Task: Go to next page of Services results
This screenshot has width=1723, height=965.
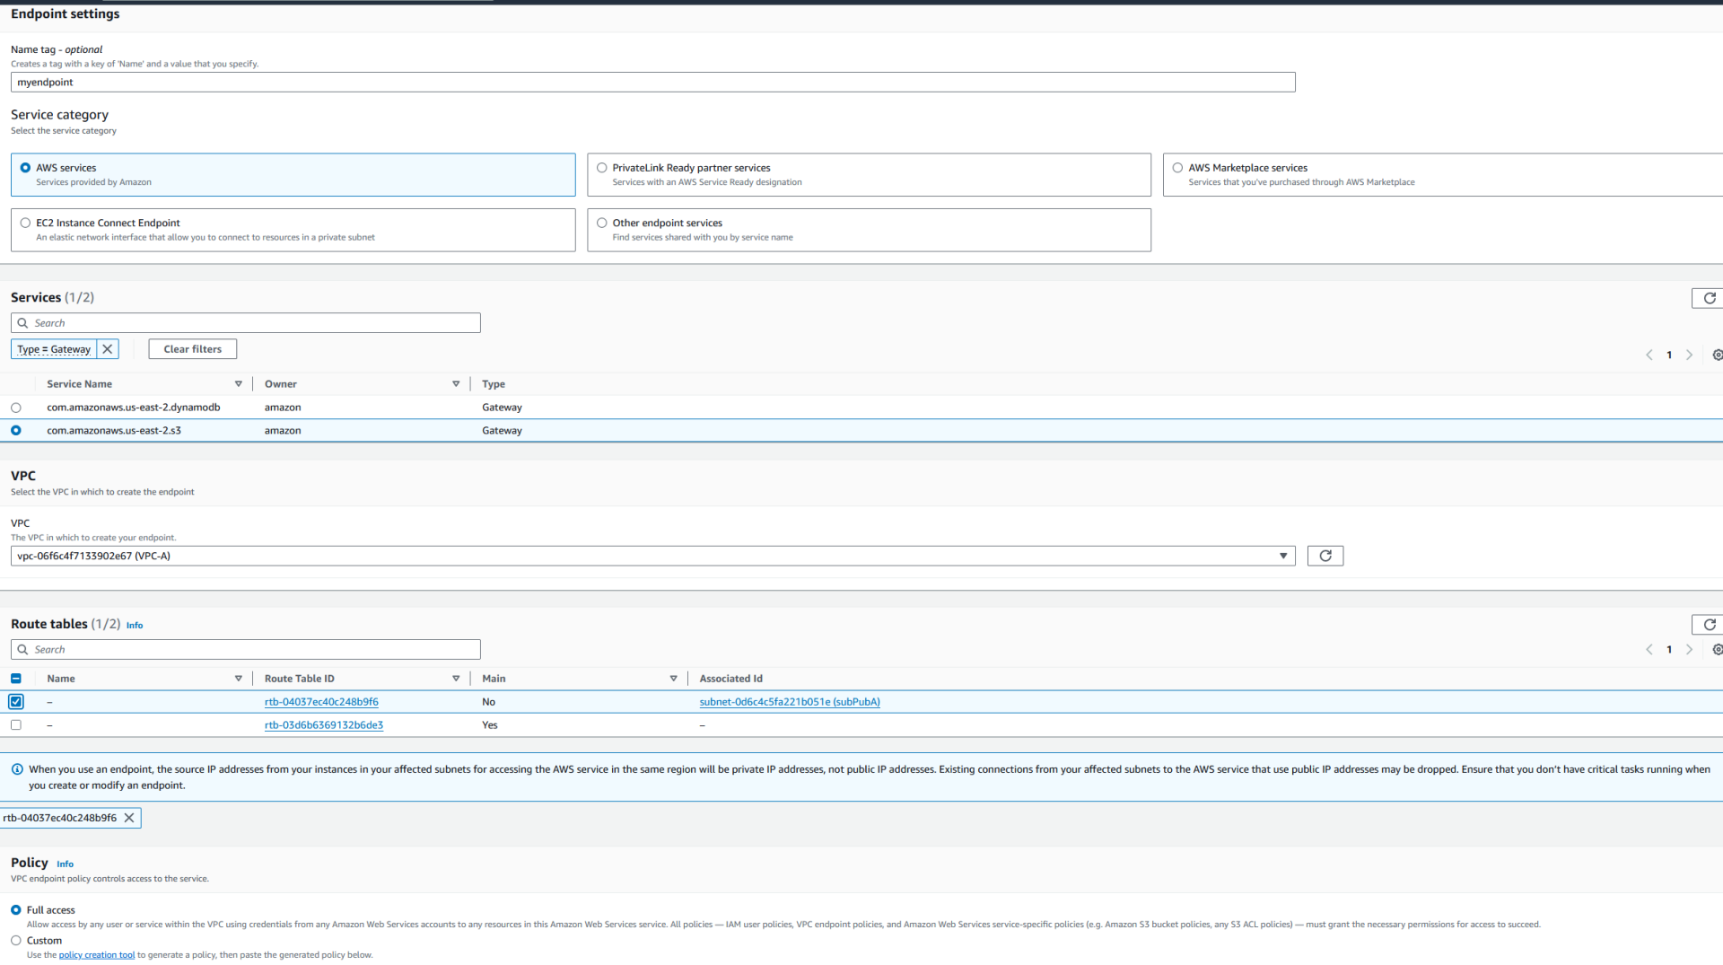Action: 1690,355
